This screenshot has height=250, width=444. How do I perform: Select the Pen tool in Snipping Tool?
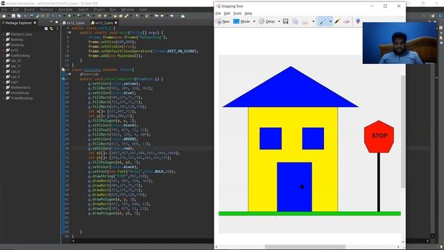pos(323,22)
